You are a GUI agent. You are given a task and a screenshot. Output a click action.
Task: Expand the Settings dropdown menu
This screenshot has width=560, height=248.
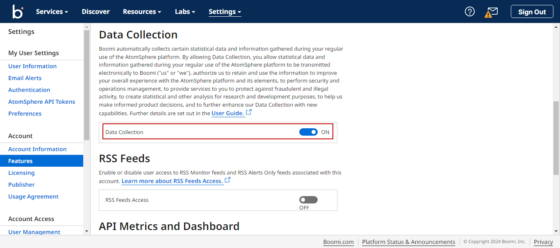click(225, 11)
